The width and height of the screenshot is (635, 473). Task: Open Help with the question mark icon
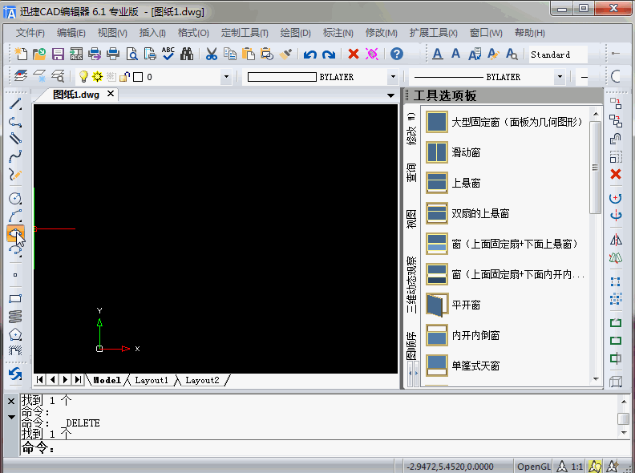point(397,54)
